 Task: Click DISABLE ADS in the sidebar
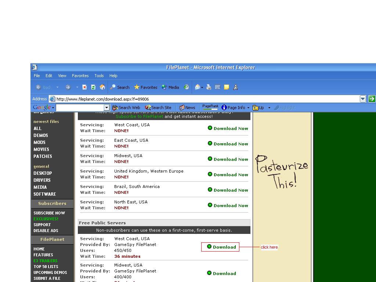click(x=46, y=231)
